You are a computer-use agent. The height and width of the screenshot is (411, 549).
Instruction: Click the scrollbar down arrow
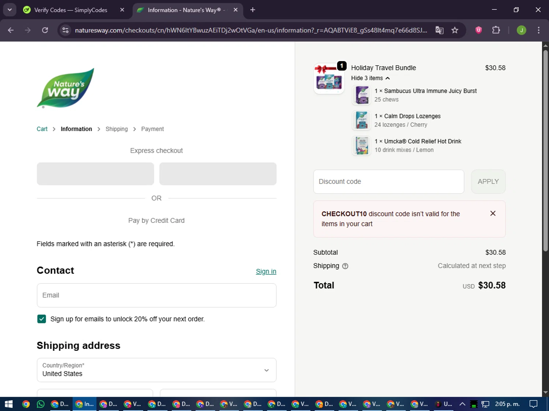545,393
